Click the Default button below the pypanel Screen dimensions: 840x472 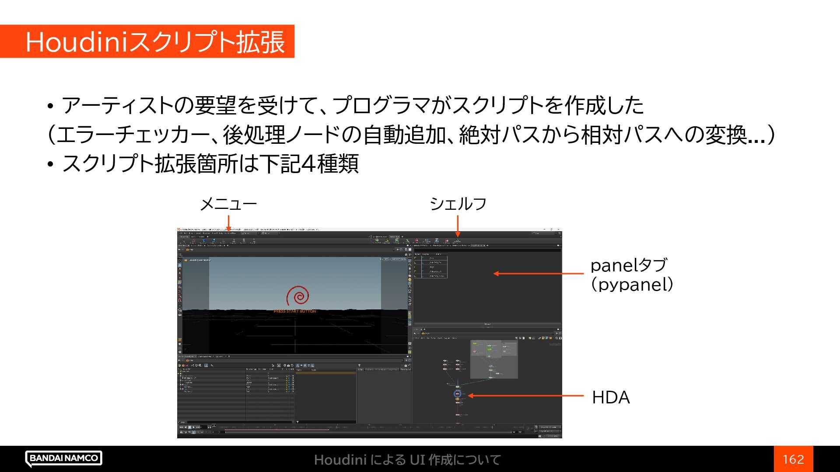click(x=487, y=324)
